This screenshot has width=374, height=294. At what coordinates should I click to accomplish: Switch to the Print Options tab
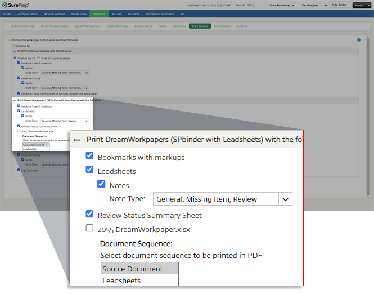[200, 26]
